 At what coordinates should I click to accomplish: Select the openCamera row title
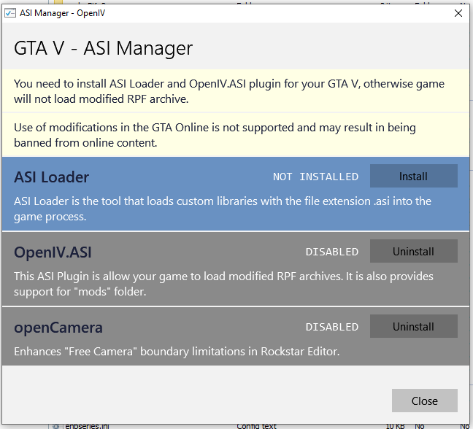pyautogui.click(x=58, y=327)
